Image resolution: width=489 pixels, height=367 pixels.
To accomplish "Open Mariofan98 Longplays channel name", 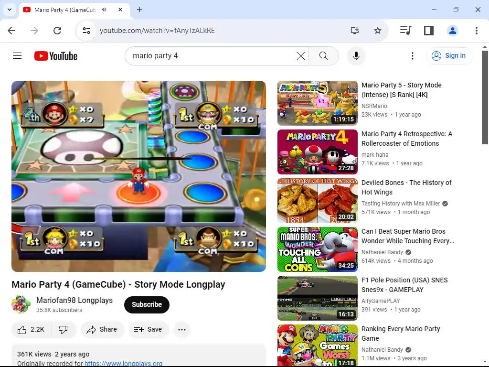I will [x=74, y=300].
